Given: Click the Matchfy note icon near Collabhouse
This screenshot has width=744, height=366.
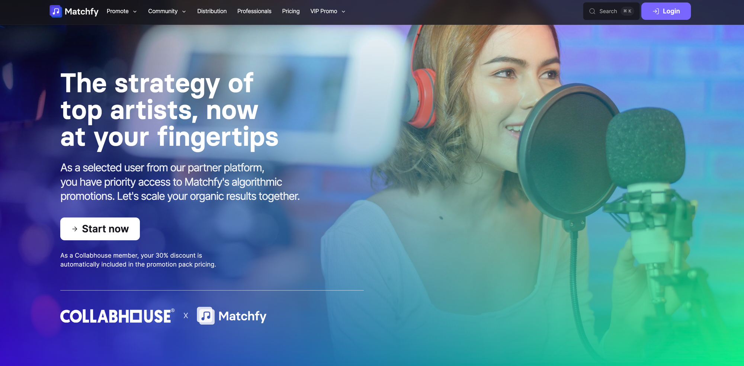Looking at the screenshot, I should (206, 316).
